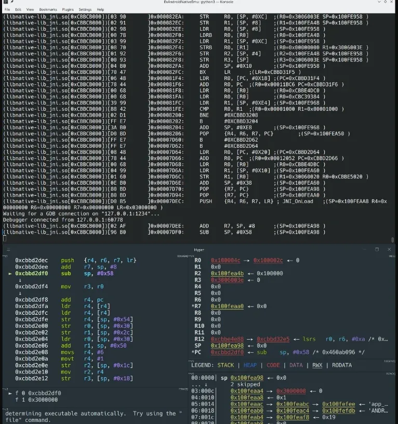Click HEAP in the legend line
The image size is (398, 424).
click(x=250, y=365)
